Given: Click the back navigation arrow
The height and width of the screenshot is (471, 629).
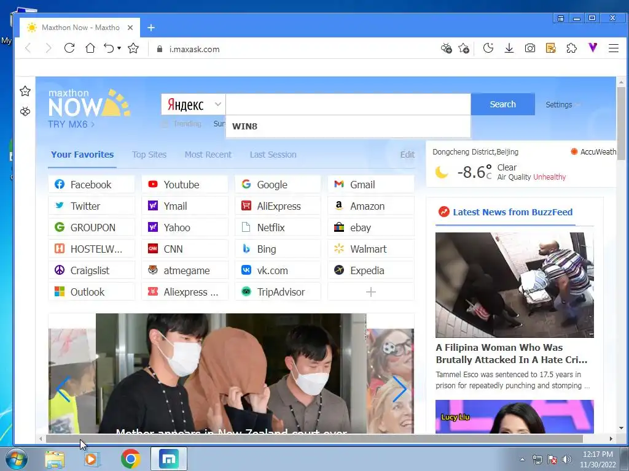Looking at the screenshot, I should tap(28, 48).
